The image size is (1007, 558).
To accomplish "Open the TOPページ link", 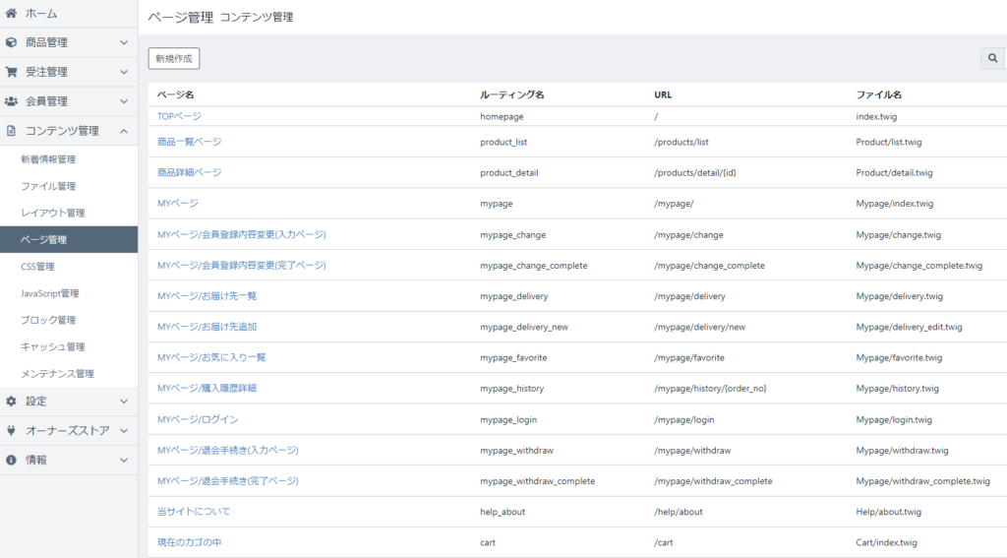I will 179,116.
